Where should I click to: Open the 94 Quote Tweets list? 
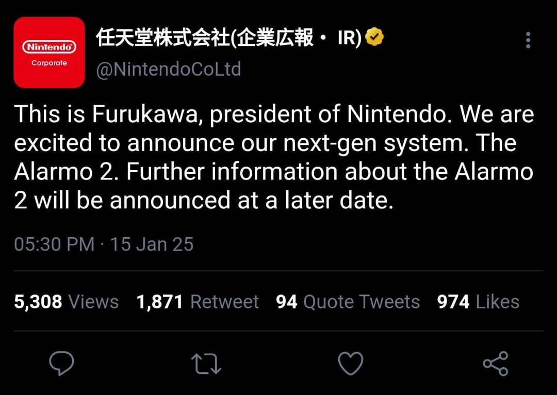point(348,302)
